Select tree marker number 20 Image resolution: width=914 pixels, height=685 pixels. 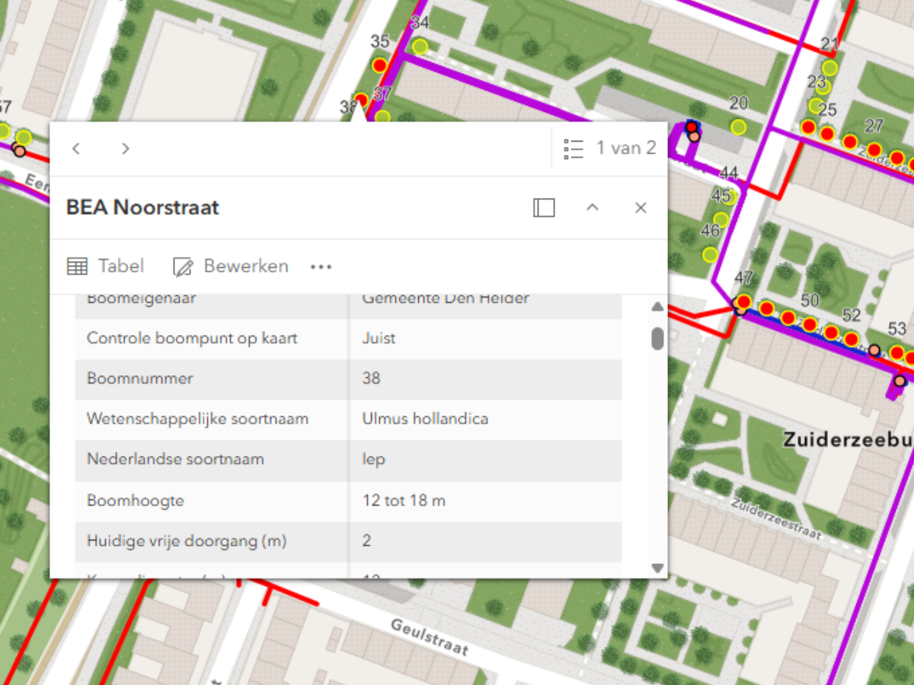coord(738,126)
